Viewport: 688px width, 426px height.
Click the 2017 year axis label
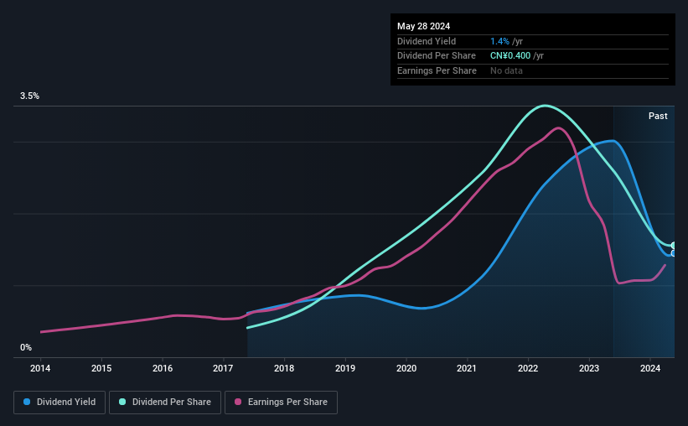[x=223, y=368]
